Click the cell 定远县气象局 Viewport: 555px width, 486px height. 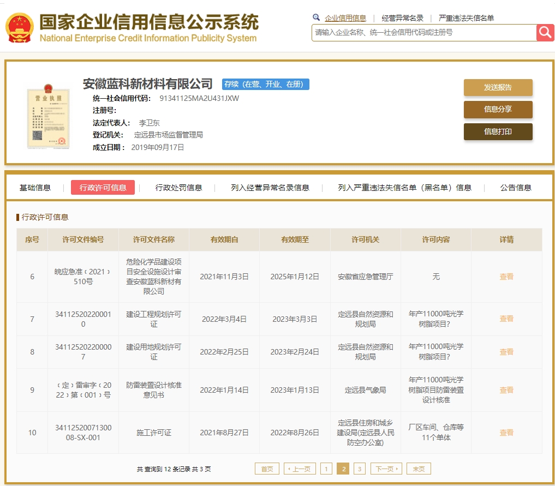coord(365,390)
